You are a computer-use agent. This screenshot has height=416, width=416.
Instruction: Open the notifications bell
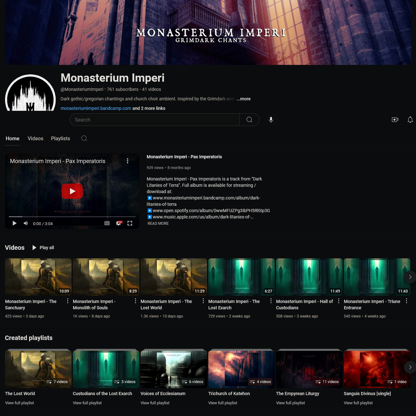point(410,120)
